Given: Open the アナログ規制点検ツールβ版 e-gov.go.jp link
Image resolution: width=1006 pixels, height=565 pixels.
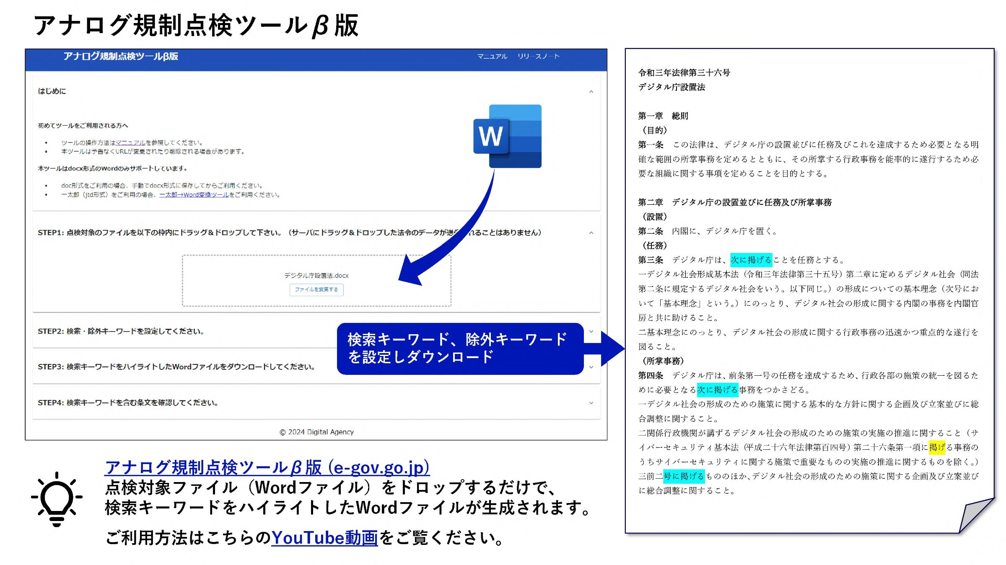Looking at the screenshot, I should [267, 467].
